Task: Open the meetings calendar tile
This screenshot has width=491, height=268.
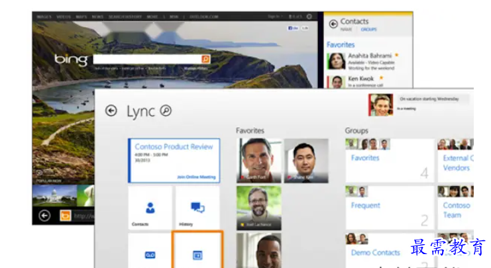Action: tap(197, 251)
